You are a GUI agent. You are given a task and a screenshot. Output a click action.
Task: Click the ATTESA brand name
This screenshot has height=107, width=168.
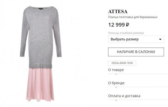(x=118, y=11)
